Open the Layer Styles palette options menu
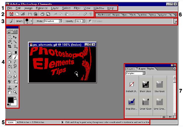Viewport: 183px width, 127px height. click(x=175, y=69)
